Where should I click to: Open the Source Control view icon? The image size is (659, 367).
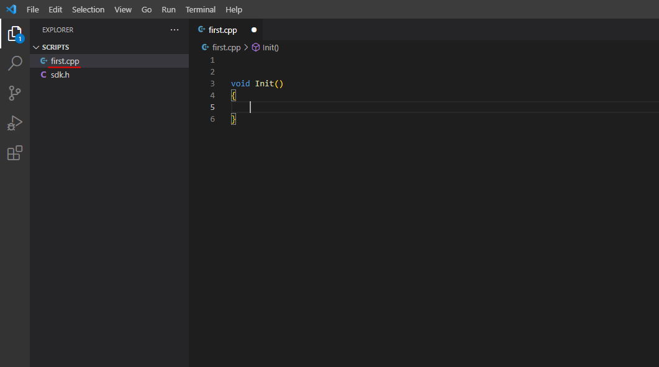tap(15, 93)
